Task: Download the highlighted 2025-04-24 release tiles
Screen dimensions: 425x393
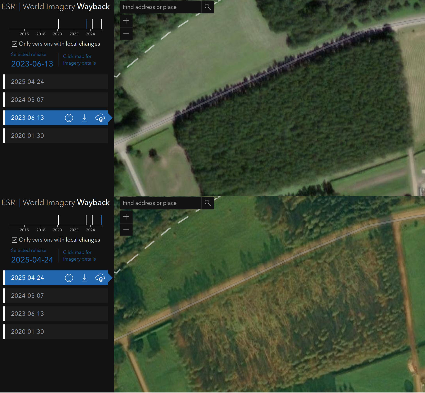Action: tap(85, 278)
